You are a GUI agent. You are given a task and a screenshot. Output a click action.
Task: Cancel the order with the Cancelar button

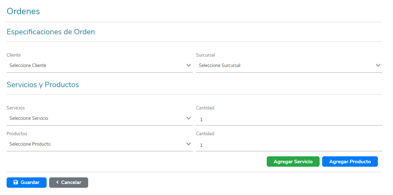point(69,182)
